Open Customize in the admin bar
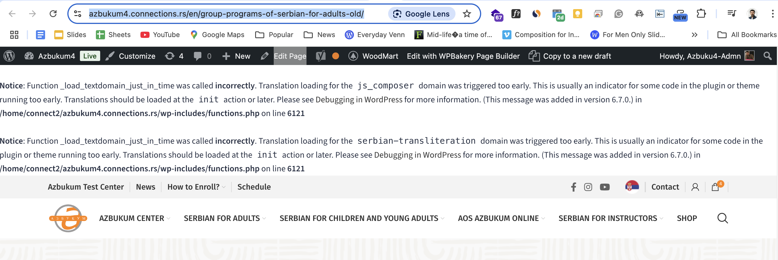The image size is (778, 260). (x=130, y=56)
